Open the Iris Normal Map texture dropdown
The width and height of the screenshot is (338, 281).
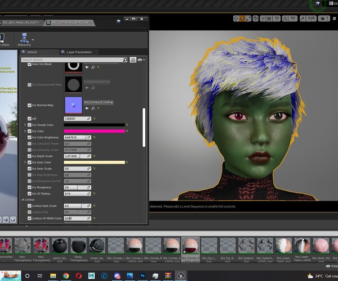[x=99, y=102]
